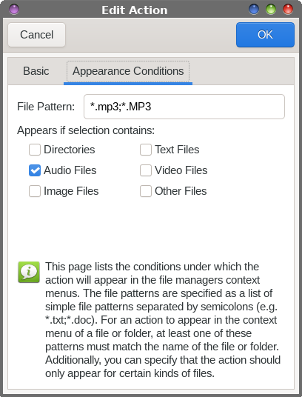
Task: Tick the Text Files checkbox
Action: (x=146, y=150)
